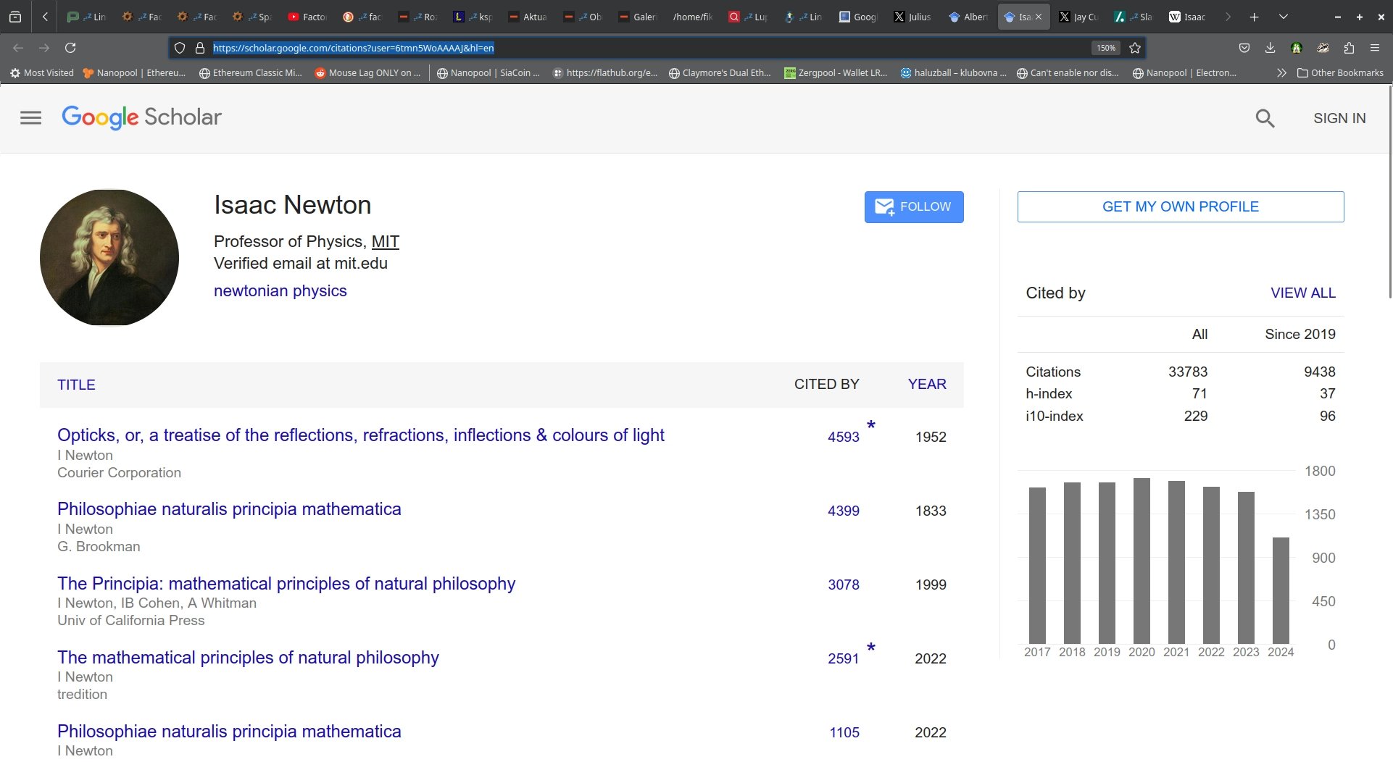
Task: Open the Nanopool | SiaCoin bookmark
Action: (488, 72)
